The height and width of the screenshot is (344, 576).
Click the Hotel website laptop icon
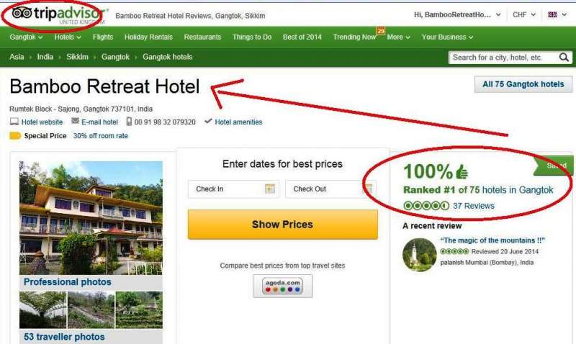click(x=14, y=122)
